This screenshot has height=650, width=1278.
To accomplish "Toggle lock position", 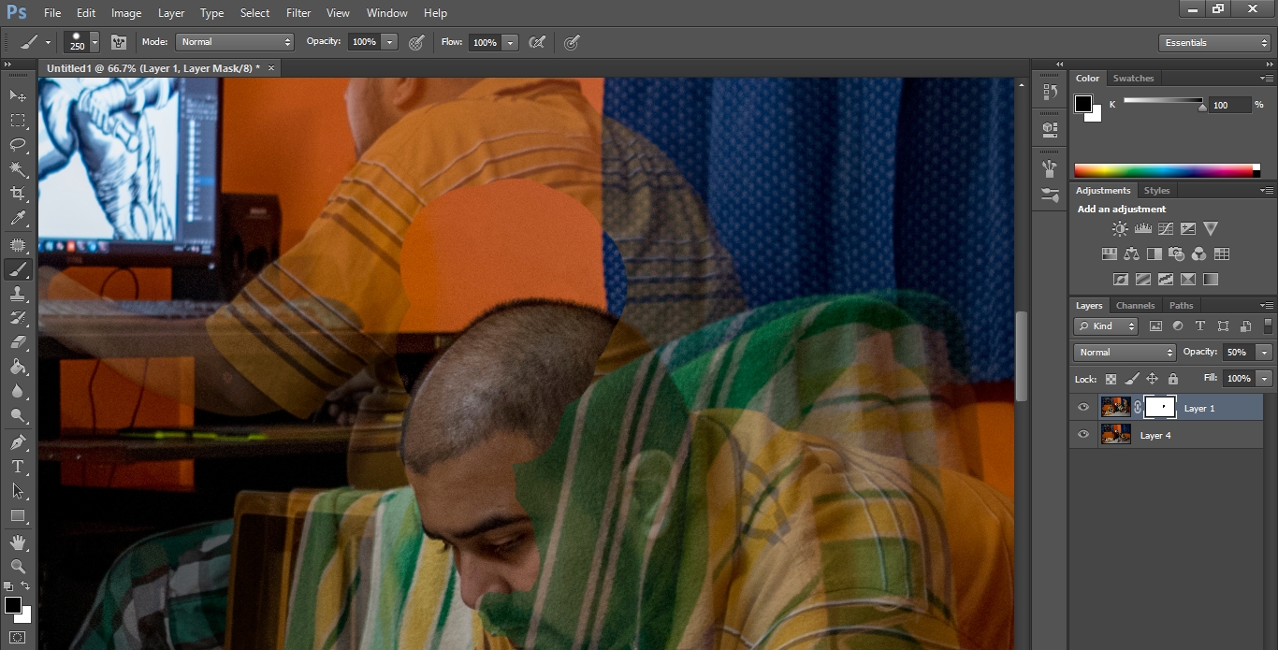I will point(1153,379).
